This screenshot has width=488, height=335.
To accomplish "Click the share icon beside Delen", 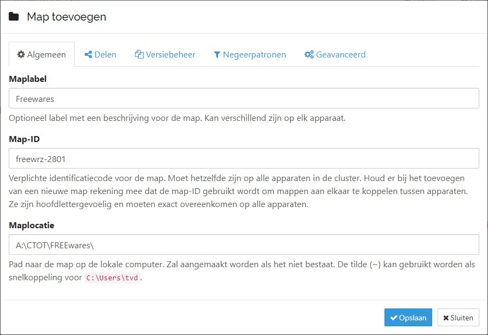I will tap(88, 55).
